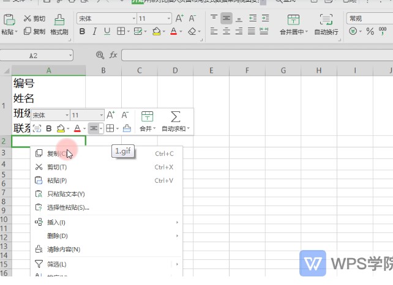The width and height of the screenshot is (393, 285).
Task: Align text left in ribbon
Action: [214, 31]
